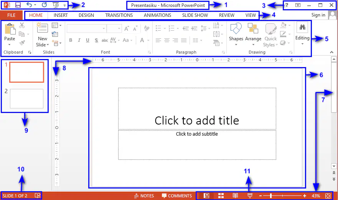Reset the slide layout icon

coord(55,34)
